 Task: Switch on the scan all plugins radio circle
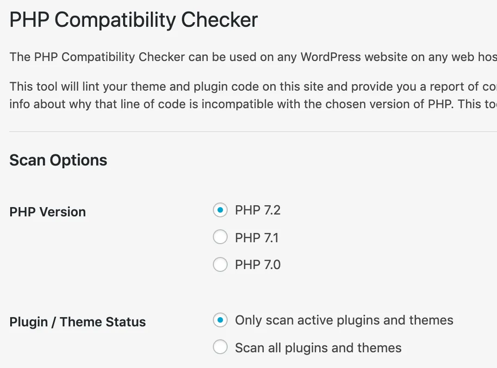pyautogui.click(x=220, y=347)
